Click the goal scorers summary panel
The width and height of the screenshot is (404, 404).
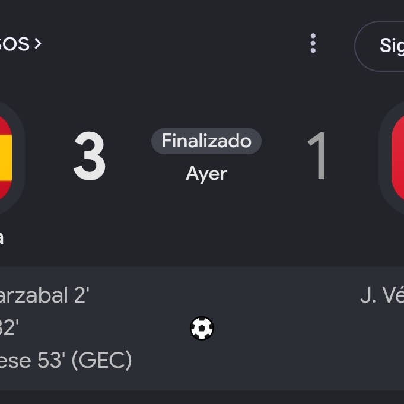pyautogui.click(x=202, y=328)
